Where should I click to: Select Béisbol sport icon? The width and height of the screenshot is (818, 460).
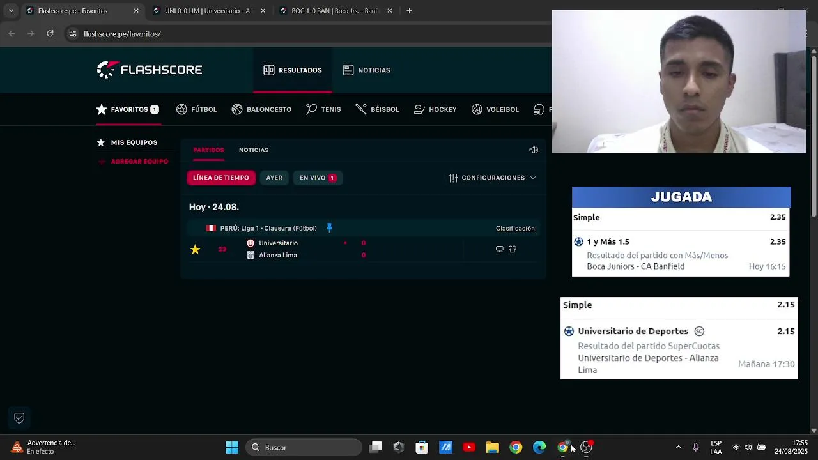[x=377, y=109]
